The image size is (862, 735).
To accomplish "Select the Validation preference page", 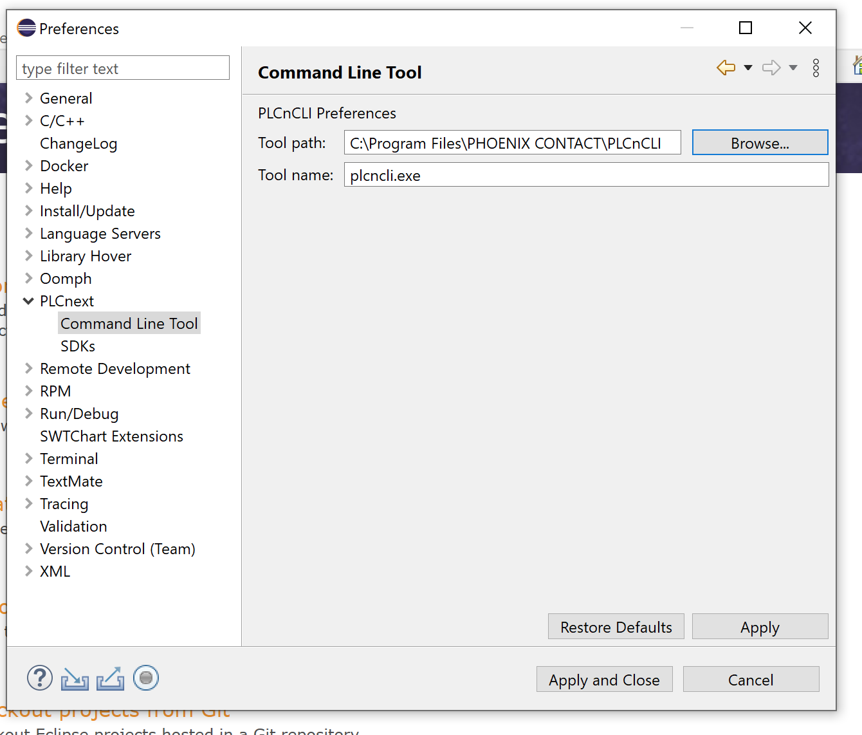I will (73, 526).
